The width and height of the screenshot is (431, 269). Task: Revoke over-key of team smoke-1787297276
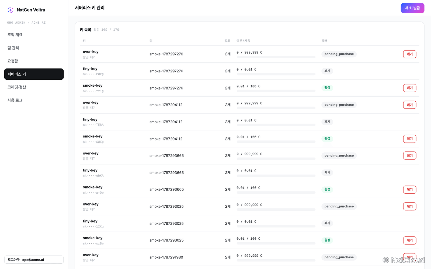409,54
